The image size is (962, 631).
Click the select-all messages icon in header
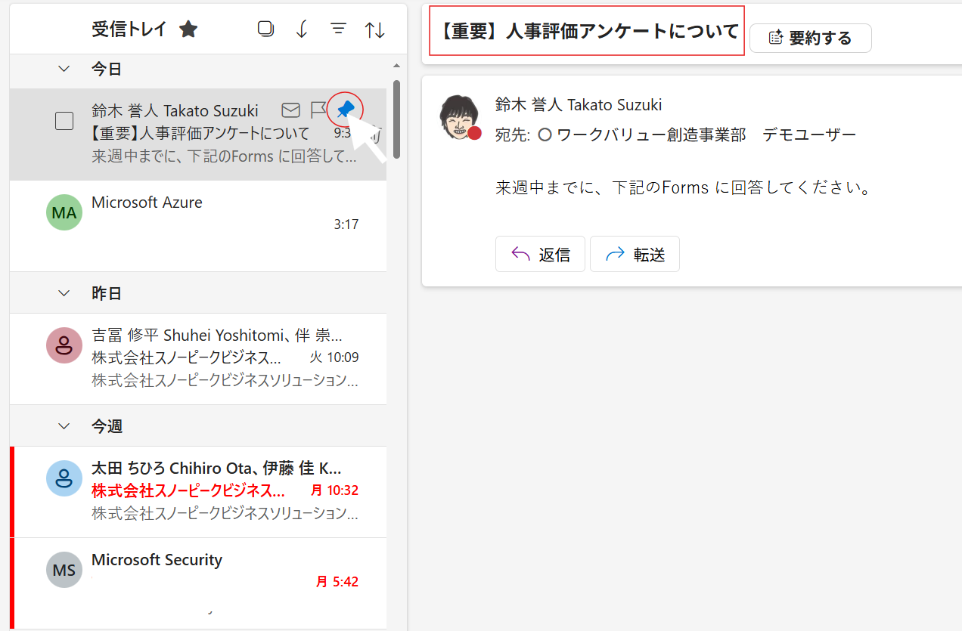point(265,29)
